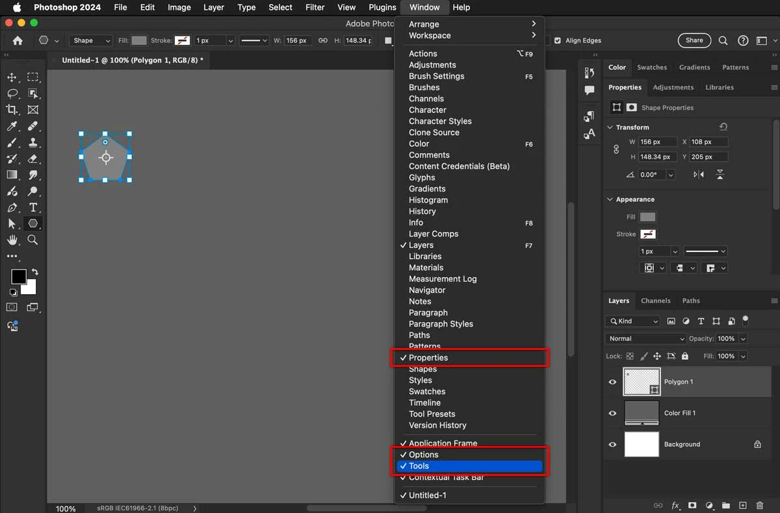Swap foreground and background colors
The height and width of the screenshot is (513, 780).
tap(35, 272)
